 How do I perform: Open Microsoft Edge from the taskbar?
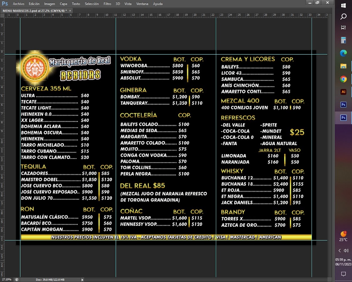pyautogui.click(x=343, y=53)
